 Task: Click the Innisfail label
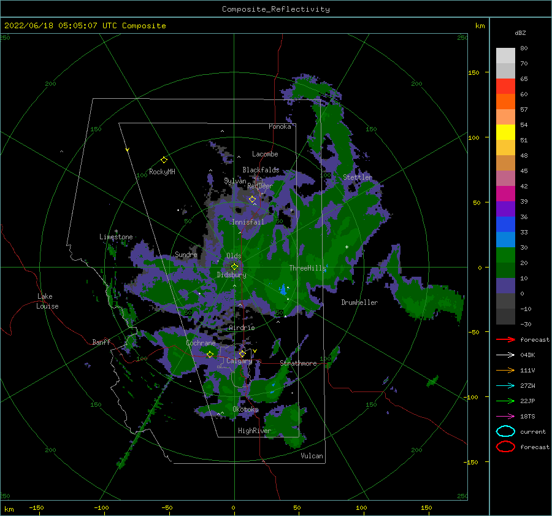click(x=248, y=222)
